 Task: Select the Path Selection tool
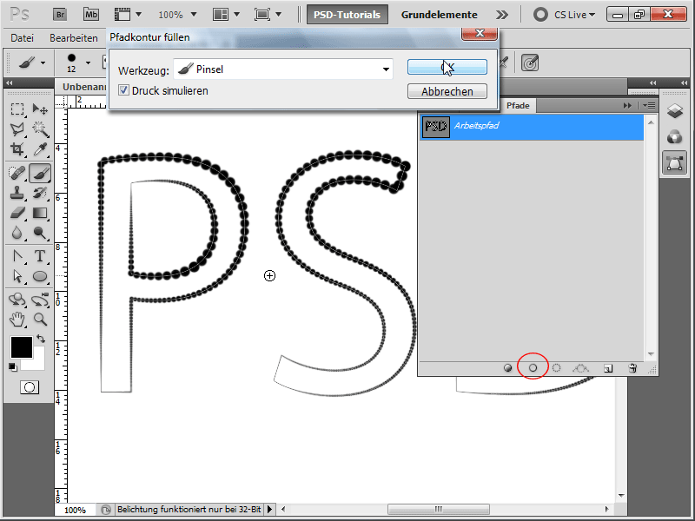coord(17,276)
